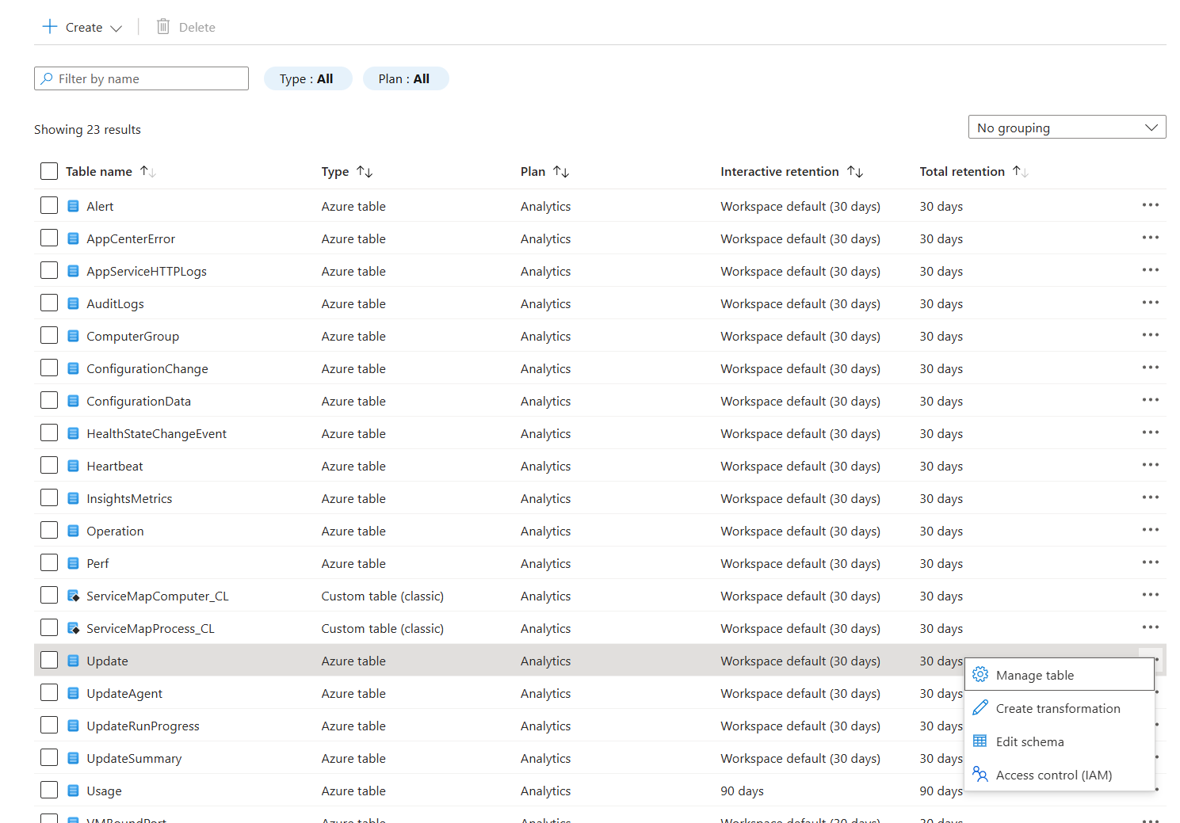The image size is (1180, 823).
Task: Click 'Showing 23 results' text
Action: pyautogui.click(x=87, y=129)
